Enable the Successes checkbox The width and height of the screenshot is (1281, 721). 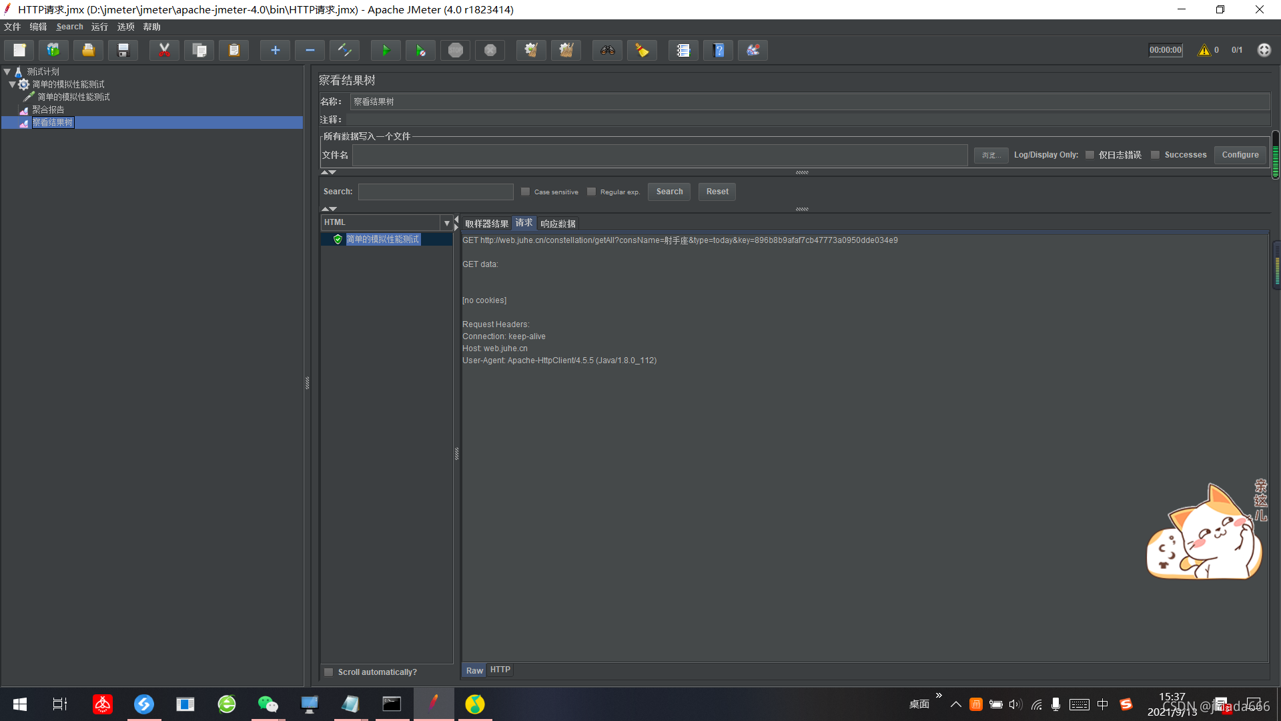1155,155
